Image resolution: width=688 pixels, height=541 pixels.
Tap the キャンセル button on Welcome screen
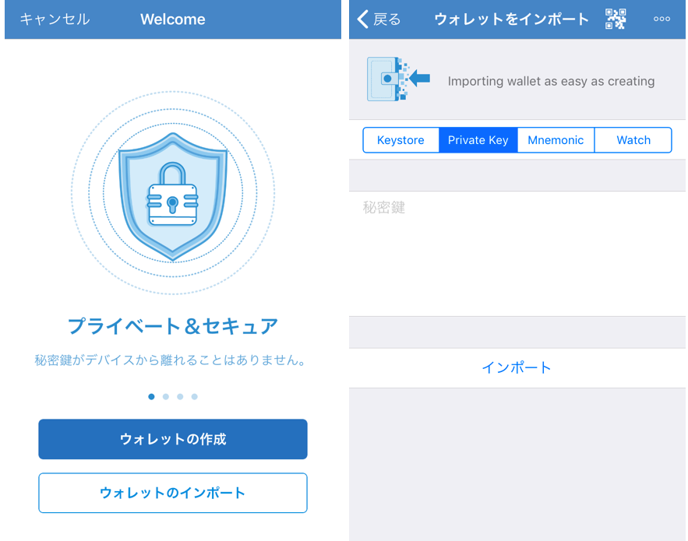point(55,19)
